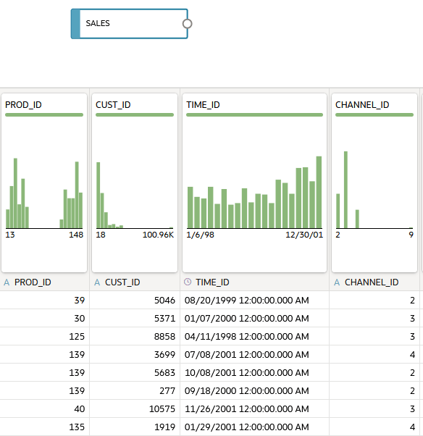Open the CHANNEL_ID histogram card
This screenshot has height=436, width=423.
click(x=374, y=183)
